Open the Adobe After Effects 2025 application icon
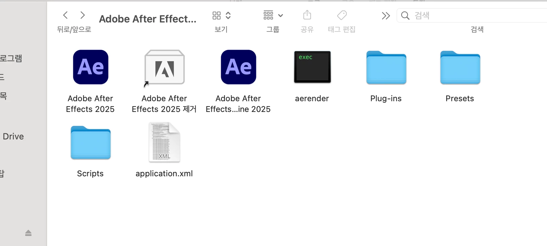This screenshot has height=246, width=547. [91, 67]
